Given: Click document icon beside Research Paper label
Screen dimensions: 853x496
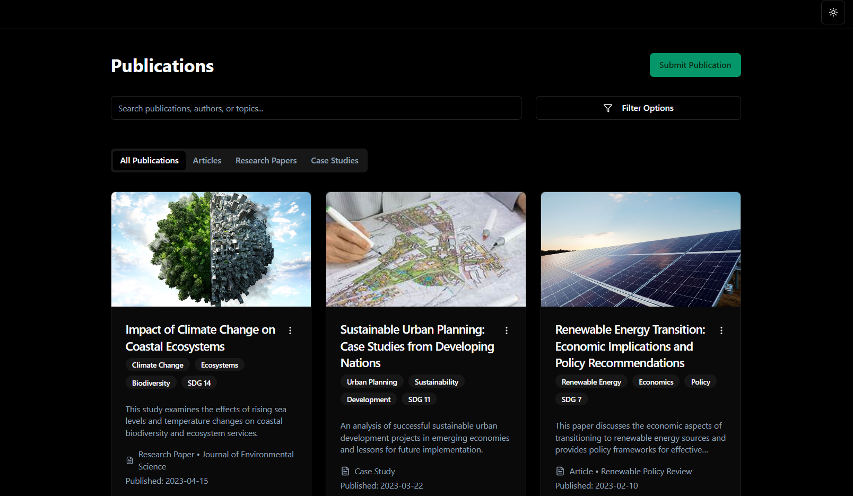Looking at the screenshot, I should tap(130, 460).
